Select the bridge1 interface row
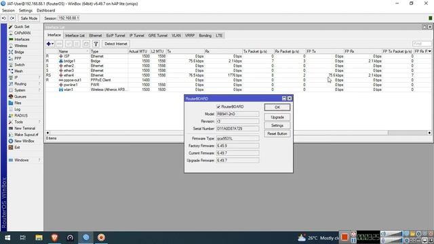The height and width of the screenshot is (244, 434). (x=238, y=61)
